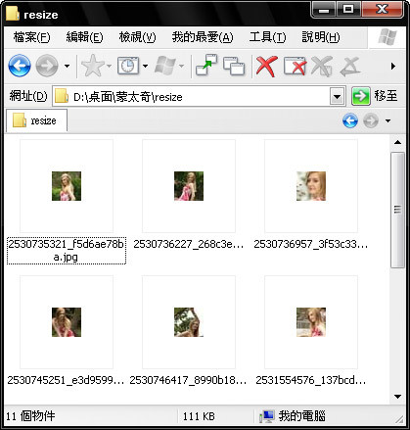
Task: Click the 111 KB status bar size
Action: pyautogui.click(x=199, y=416)
